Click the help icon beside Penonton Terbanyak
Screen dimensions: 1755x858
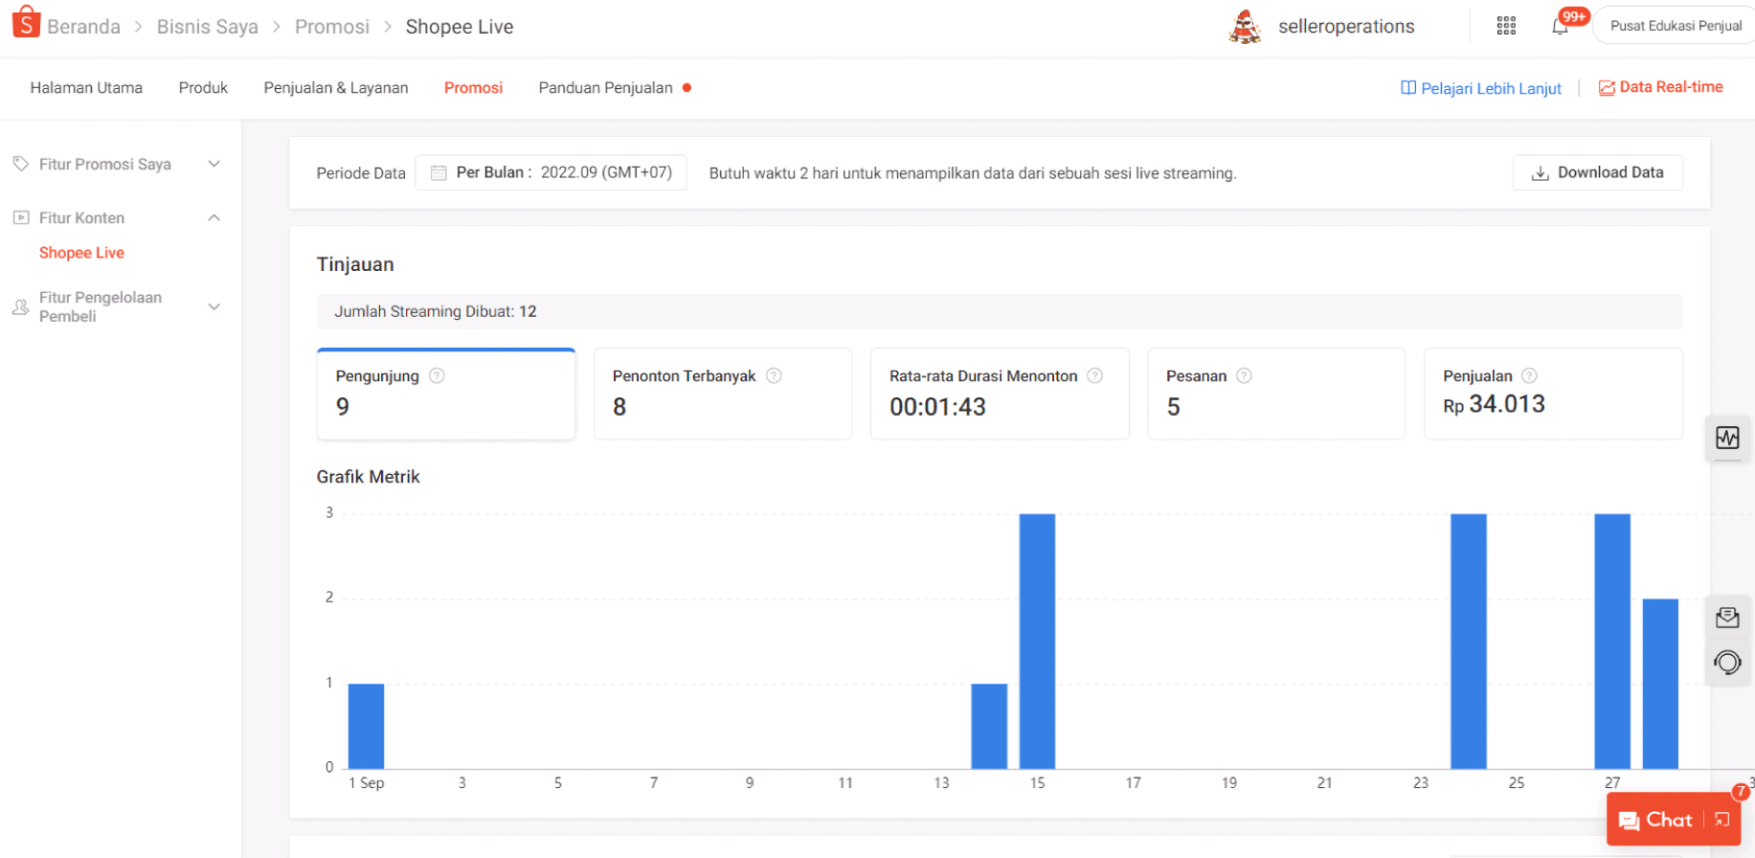774,375
